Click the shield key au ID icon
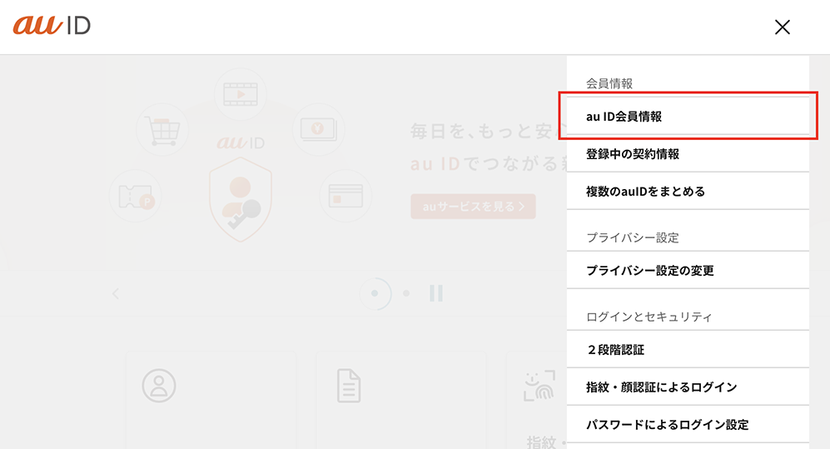Screen dimensions: 830x449 pos(241,199)
